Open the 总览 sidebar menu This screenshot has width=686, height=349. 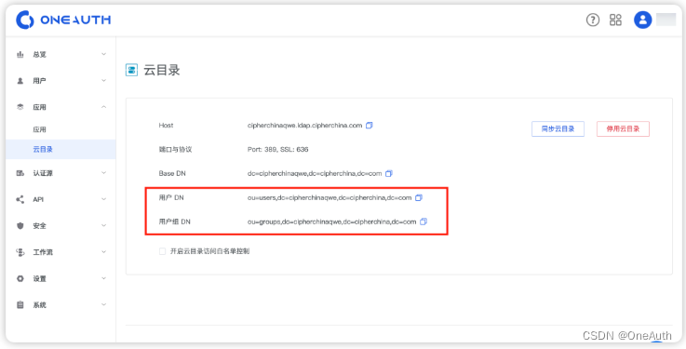(61, 55)
